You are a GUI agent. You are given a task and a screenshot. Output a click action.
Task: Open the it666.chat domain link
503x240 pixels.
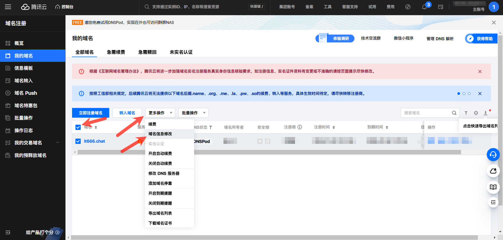[x=94, y=141]
